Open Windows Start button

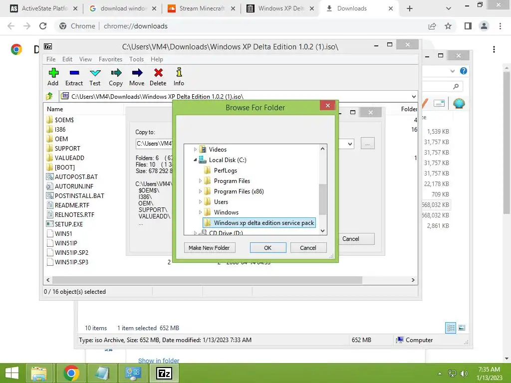(x=12, y=373)
